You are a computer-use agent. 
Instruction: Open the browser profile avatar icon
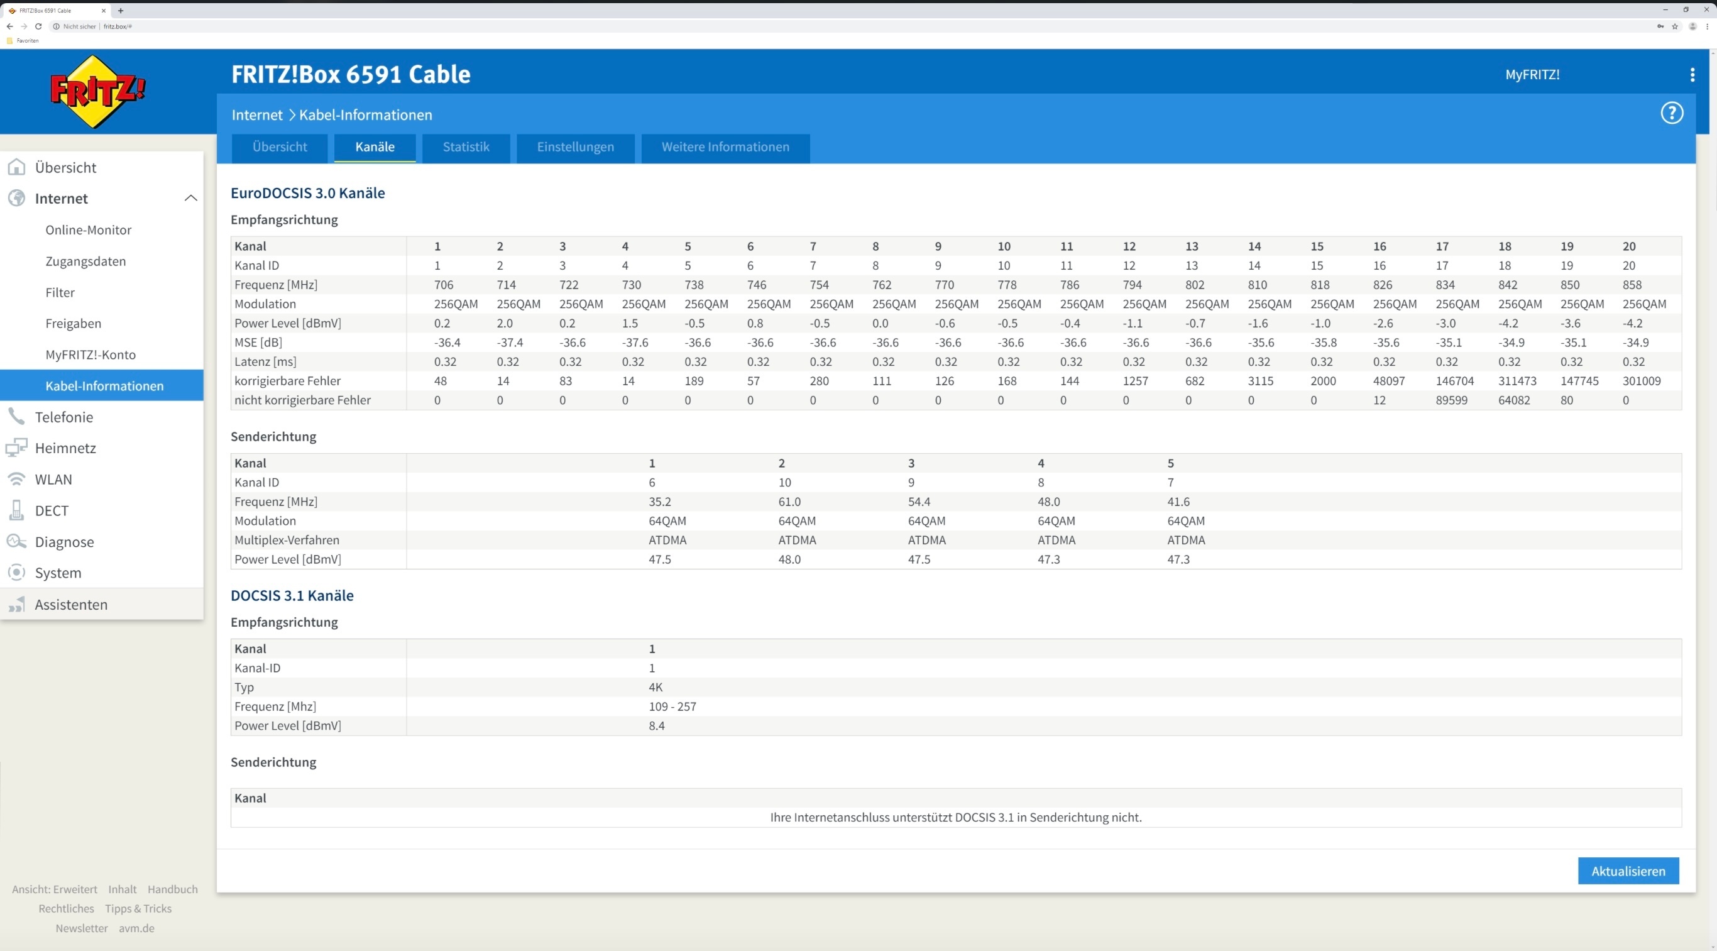coord(1692,26)
